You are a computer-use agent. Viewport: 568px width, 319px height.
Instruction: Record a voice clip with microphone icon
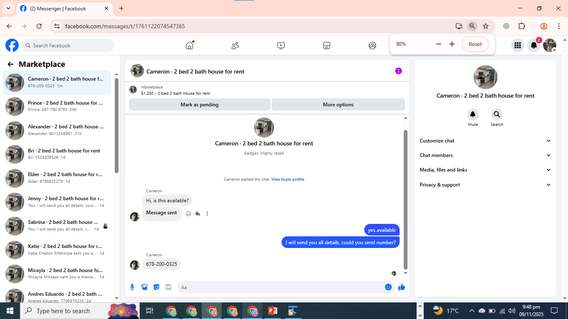coord(132,287)
